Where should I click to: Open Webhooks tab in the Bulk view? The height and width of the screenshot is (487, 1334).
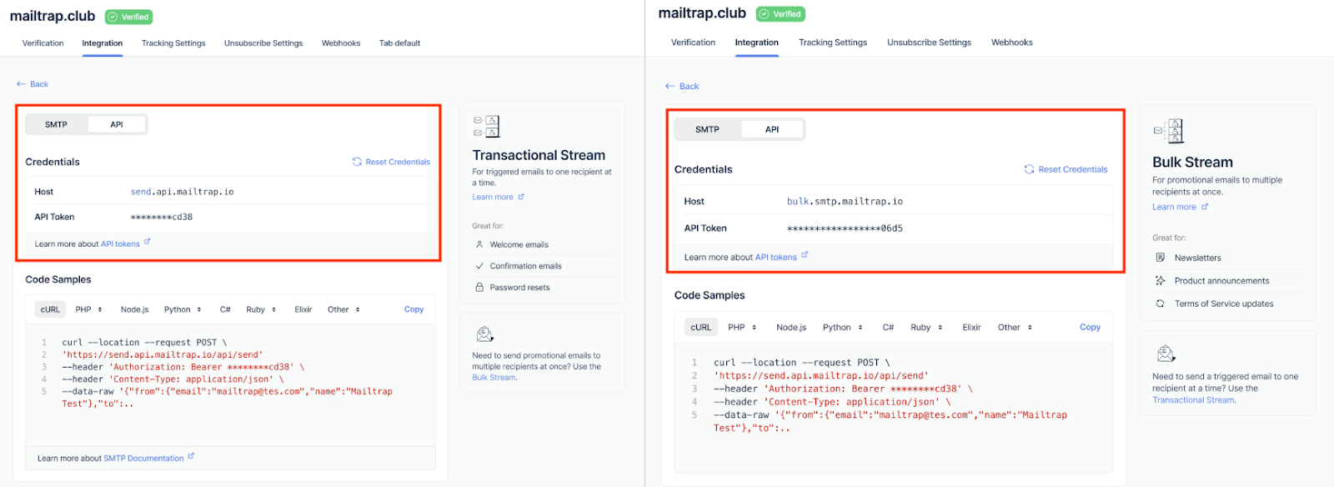click(1011, 43)
